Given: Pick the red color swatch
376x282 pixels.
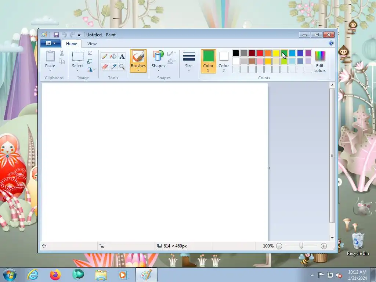Looking at the screenshot, I should (x=260, y=53).
